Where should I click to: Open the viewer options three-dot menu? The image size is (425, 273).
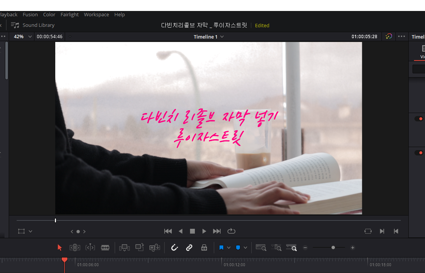pos(402,36)
